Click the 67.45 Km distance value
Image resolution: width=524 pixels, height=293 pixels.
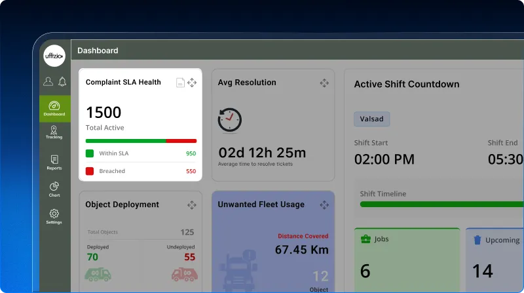[302, 250]
